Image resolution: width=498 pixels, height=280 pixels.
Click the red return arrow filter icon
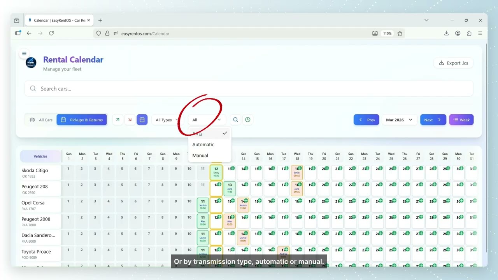pyautogui.click(x=130, y=120)
